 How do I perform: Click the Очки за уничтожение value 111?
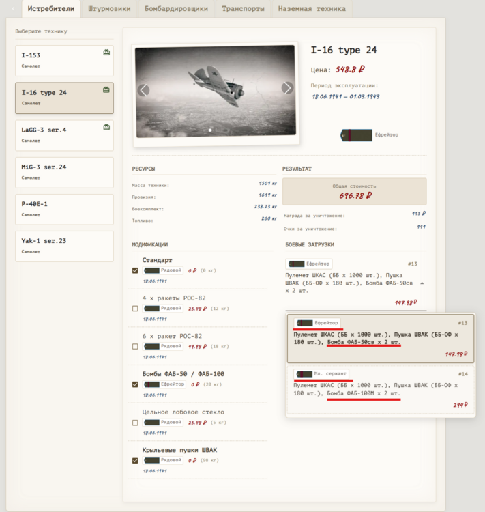421,227
